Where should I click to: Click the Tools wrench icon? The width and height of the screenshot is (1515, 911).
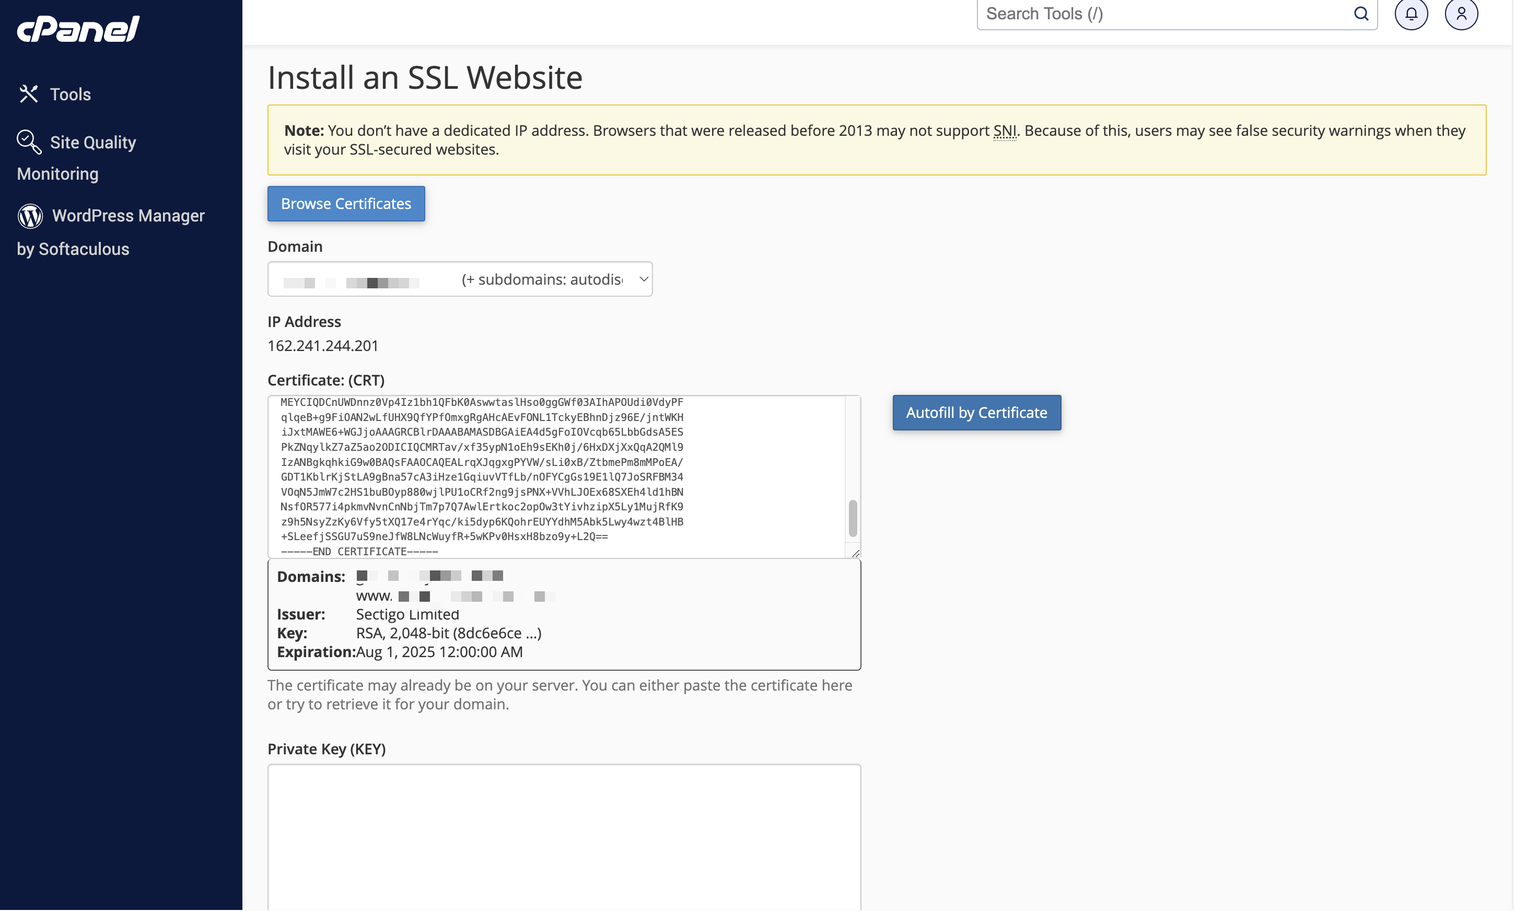tap(28, 94)
